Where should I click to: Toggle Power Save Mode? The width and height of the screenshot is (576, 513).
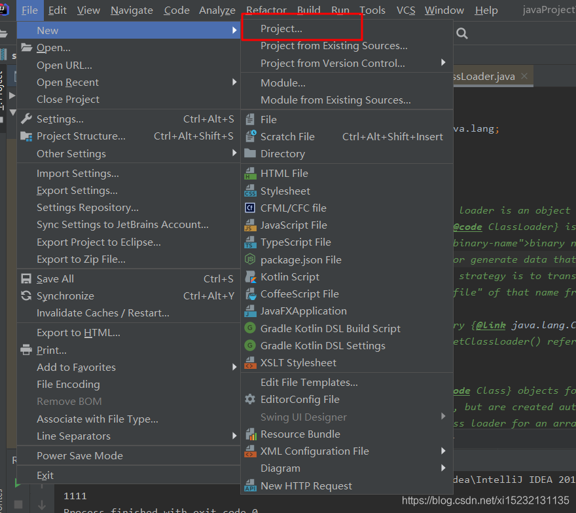point(128,455)
